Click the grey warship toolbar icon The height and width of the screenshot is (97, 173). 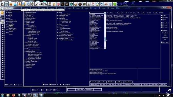(x=32, y=4)
